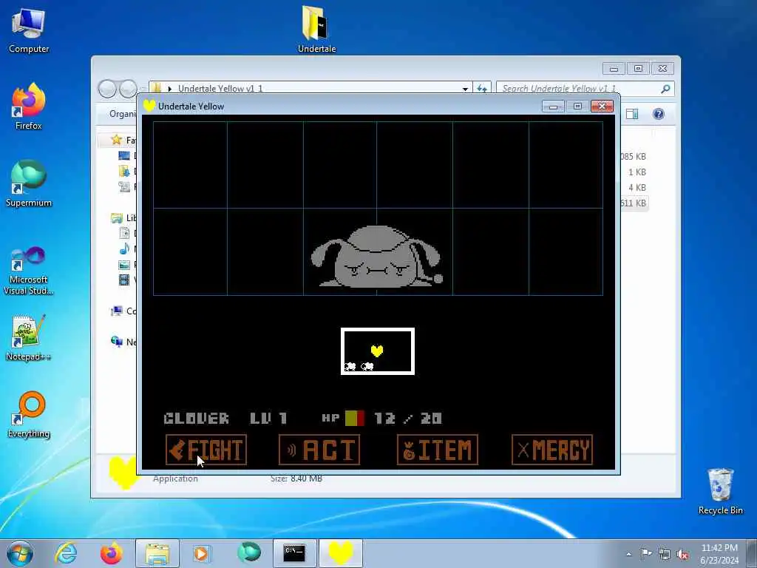Click the Explorer search field

[x=585, y=89]
